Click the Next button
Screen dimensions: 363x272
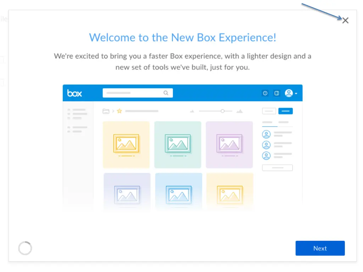(x=320, y=248)
